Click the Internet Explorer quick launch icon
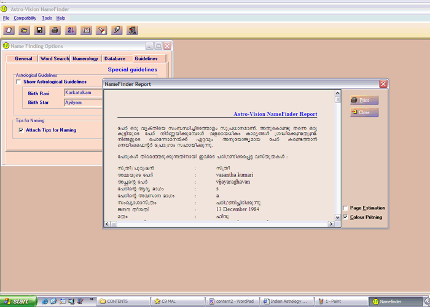The width and height of the screenshot is (430, 307). 44,301
